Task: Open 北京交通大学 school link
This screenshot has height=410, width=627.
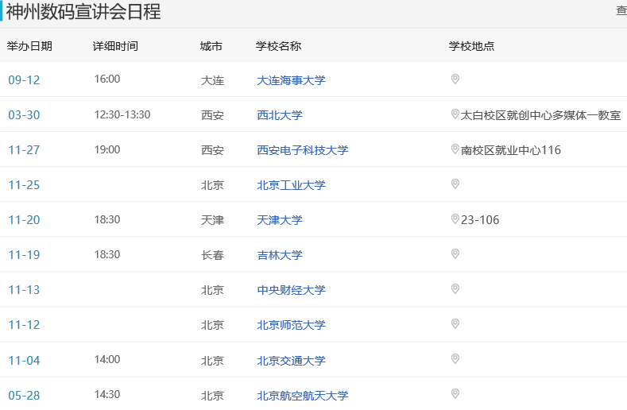Action: [291, 361]
